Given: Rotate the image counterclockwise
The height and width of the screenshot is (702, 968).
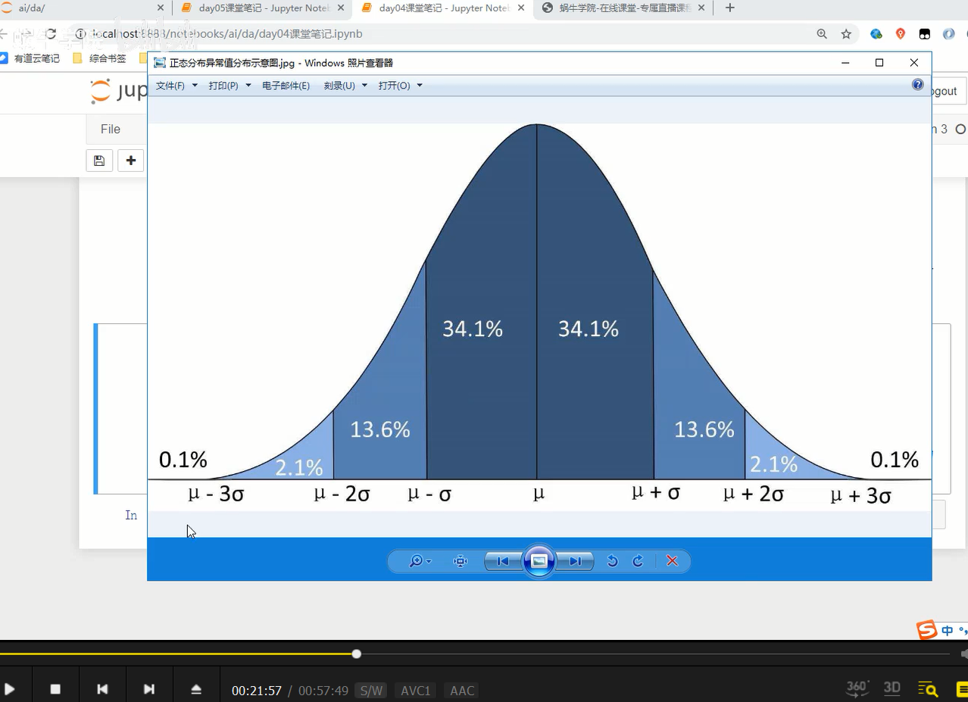Looking at the screenshot, I should pyautogui.click(x=612, y=561).
